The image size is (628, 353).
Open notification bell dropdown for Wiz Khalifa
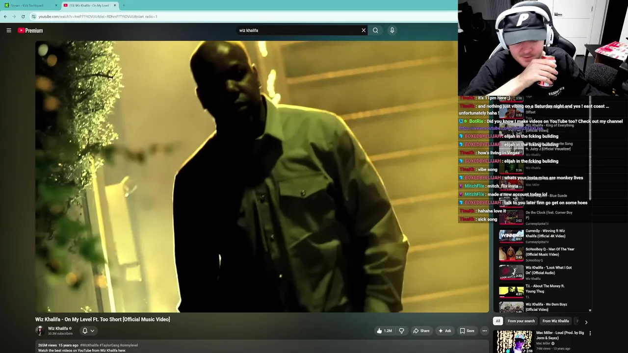coord(88,331)
